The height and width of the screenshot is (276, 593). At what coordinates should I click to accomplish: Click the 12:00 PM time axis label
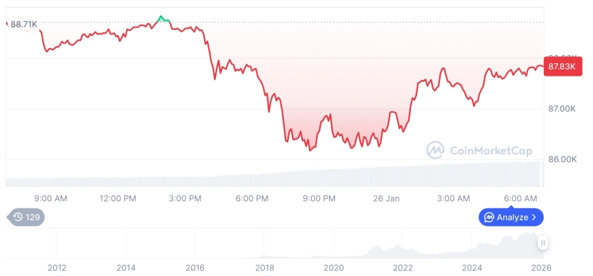[117, 198]
